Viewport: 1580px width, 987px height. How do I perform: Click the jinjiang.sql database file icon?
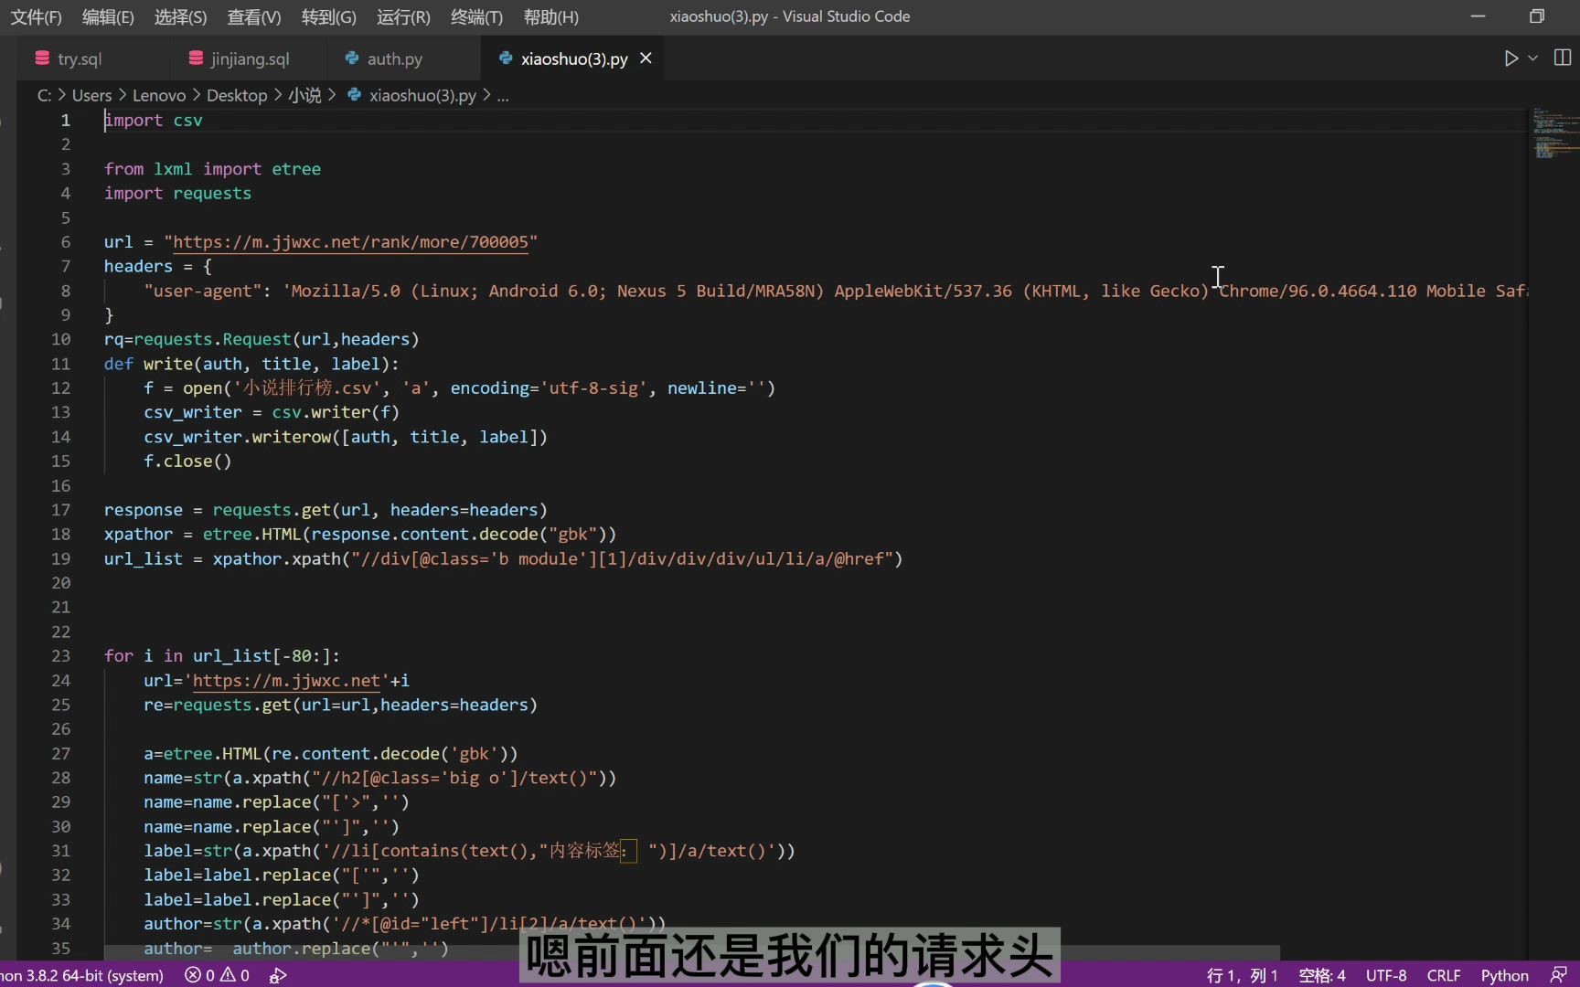(x=196, y=58)
